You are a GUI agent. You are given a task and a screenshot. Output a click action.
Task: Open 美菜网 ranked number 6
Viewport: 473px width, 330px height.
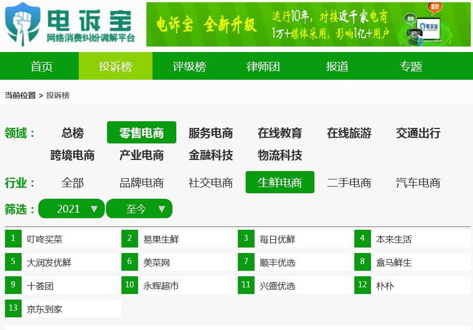[x=180, y=262]
